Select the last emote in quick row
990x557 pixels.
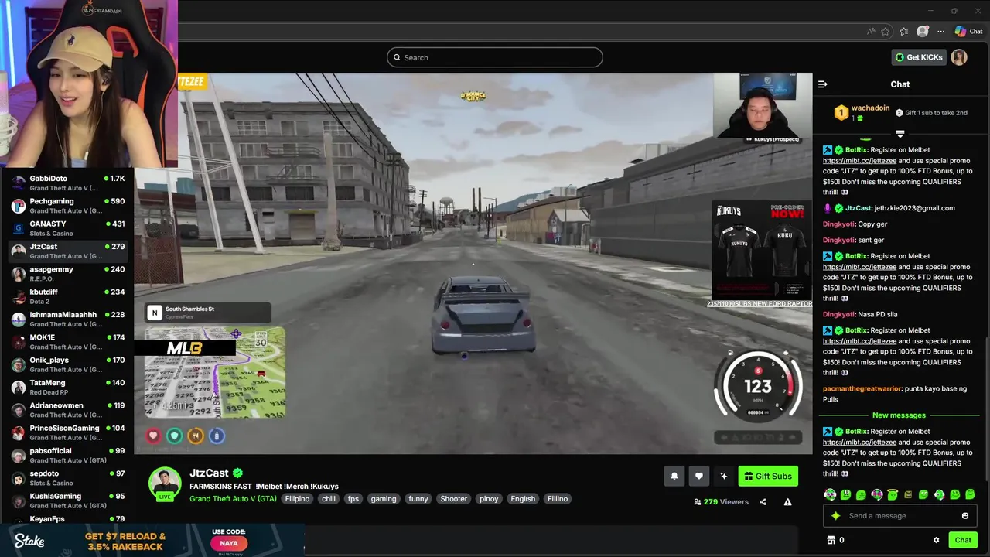[970, 494]
